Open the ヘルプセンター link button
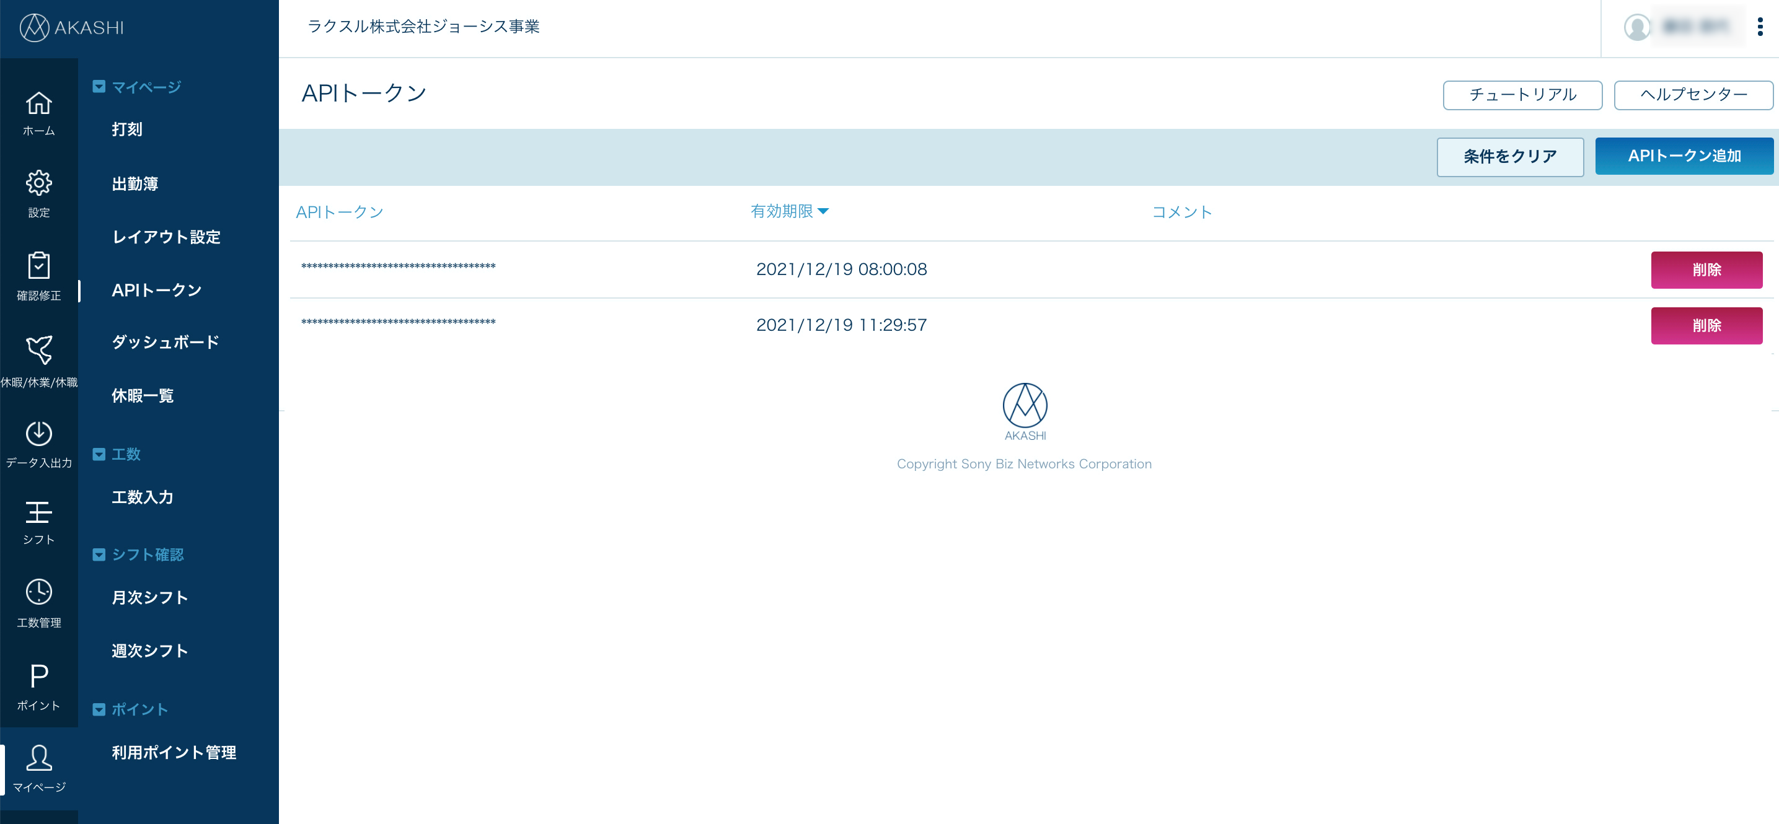 (x=1693, y=95)
